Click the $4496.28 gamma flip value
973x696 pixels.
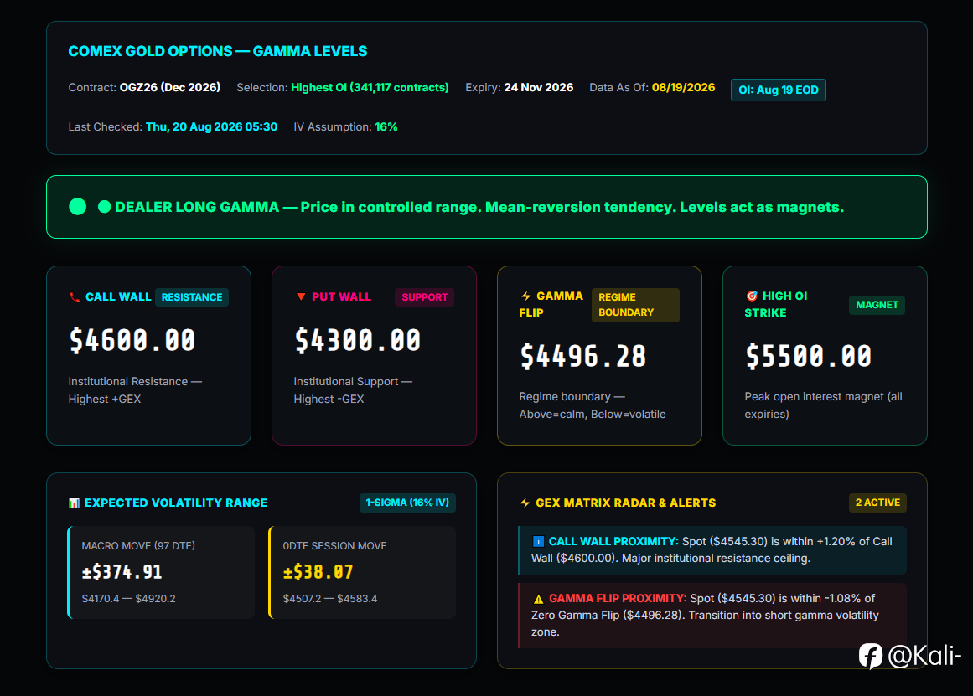pos(583,356)
